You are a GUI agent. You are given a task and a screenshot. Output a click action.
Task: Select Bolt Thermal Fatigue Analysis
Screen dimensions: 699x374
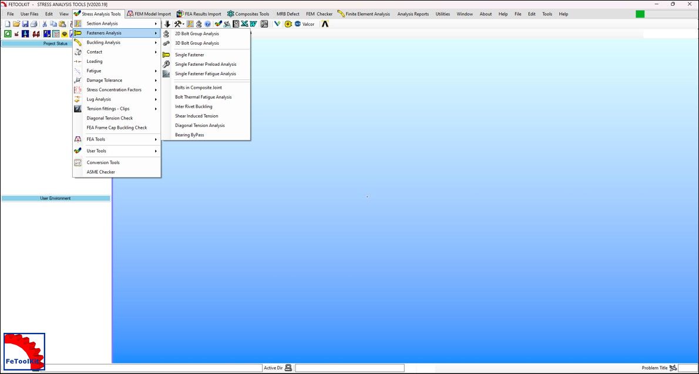pos(206,97)
